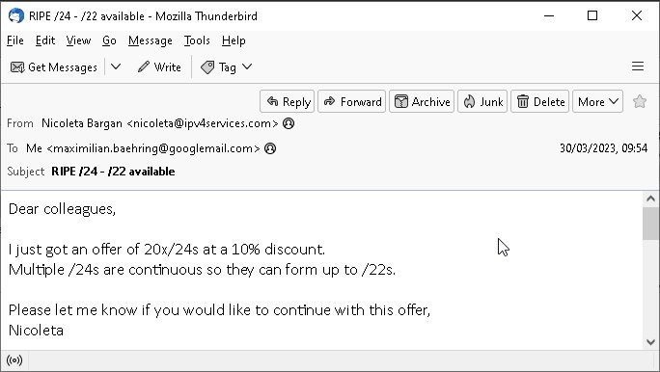Click the message scrollbar down arrow

(650, 342)
